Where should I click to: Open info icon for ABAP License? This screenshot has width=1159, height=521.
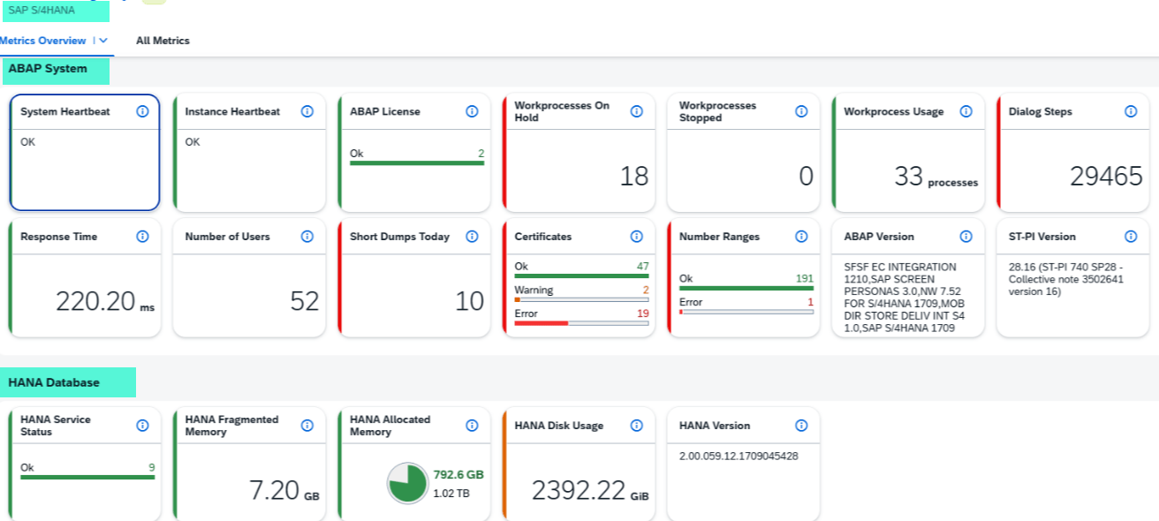(x=472, y=111)
